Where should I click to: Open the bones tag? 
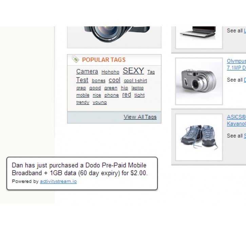click(98, 81)
